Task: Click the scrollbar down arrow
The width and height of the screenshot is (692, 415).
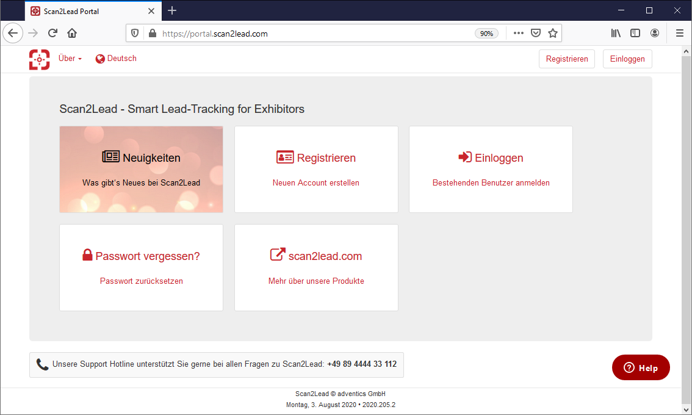Action: click(687, 410)
